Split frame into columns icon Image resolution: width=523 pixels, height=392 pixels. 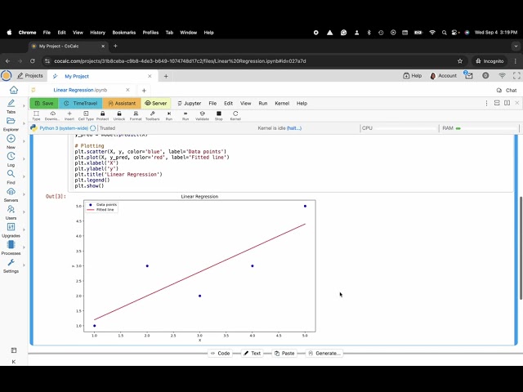coord(507,103)
